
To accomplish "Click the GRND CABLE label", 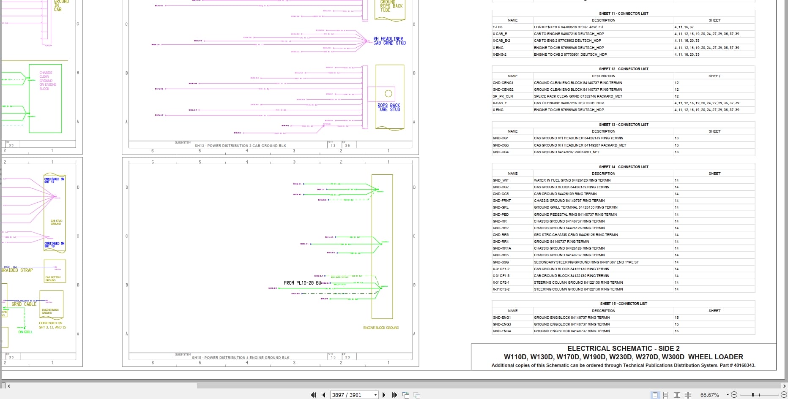I will pyautogui.click(x=24, y=304).
